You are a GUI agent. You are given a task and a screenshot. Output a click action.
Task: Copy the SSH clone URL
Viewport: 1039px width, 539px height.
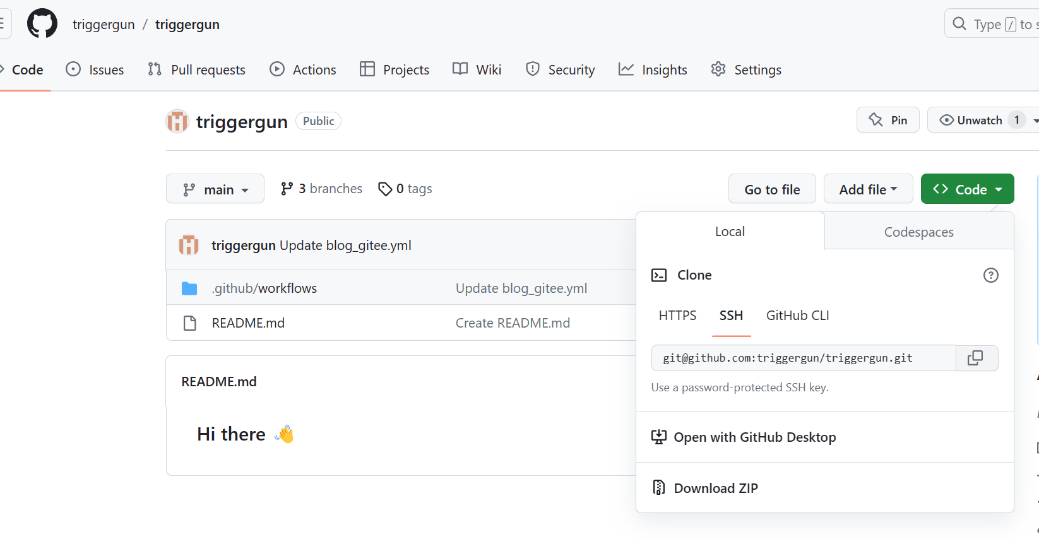point(976,358)
